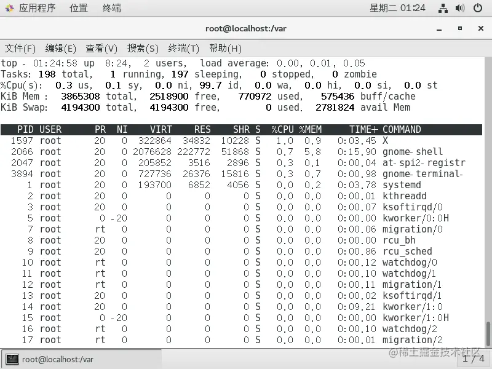Image resolution: width=492 pixels, height=369 pixels.
Task: Click the clock showing 星期二 01:24
Action: pos(397,8)
